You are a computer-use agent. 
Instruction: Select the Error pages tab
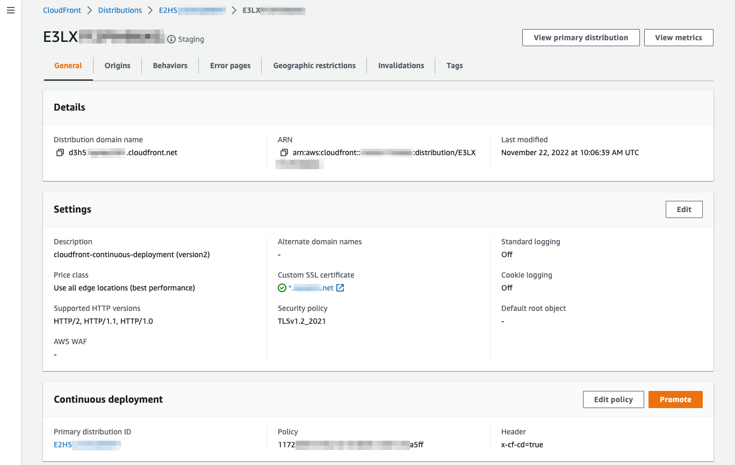(x=230, y=65)
